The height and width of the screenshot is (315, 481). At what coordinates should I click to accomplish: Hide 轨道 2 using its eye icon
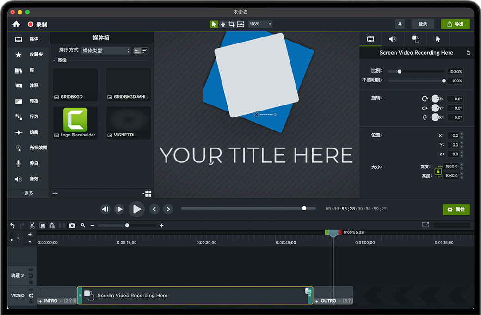[31, 270]
